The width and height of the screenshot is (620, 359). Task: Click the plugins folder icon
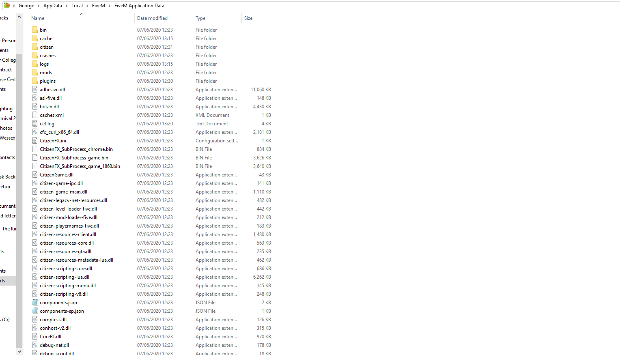coord(35,81)
